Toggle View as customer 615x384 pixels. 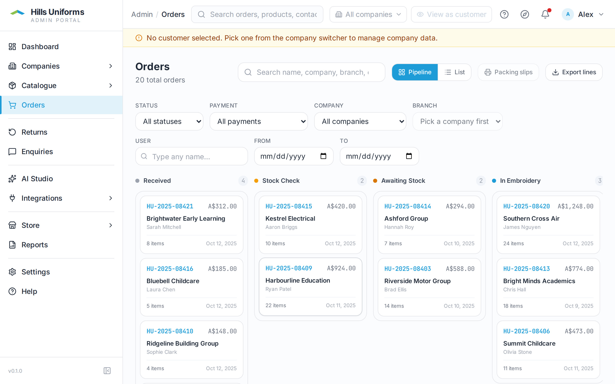(x=451, y=14)
